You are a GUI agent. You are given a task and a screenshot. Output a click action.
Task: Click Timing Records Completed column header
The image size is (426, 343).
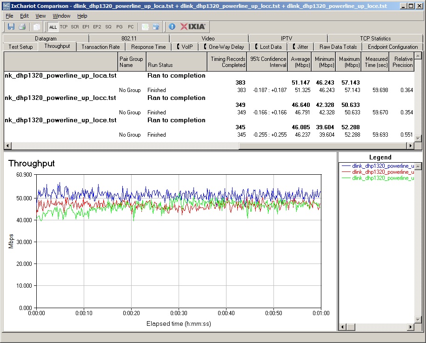(x=227, y=62)
